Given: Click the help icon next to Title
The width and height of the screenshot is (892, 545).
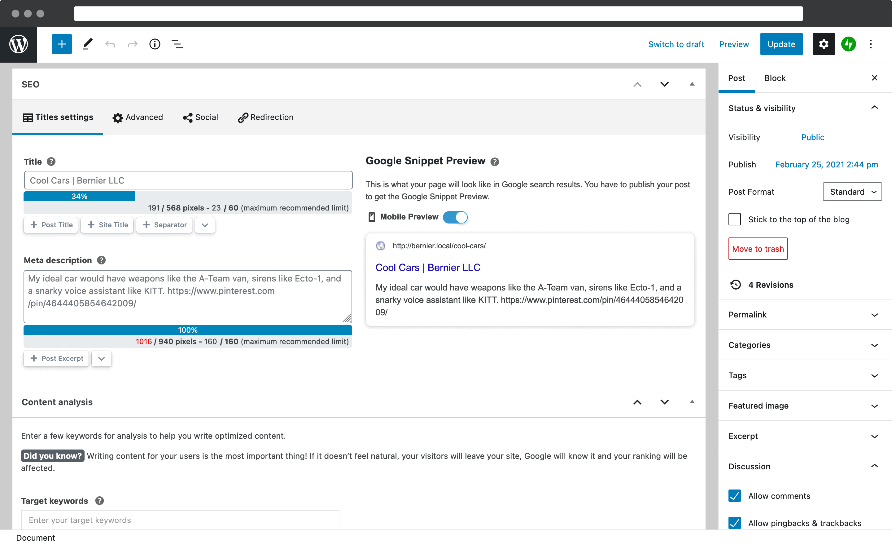Looking at the screenshot, I should click(51, 162).
